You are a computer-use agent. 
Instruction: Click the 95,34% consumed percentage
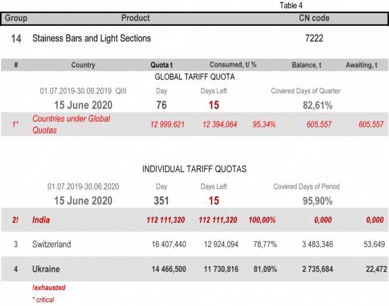[x=264, y=125]
